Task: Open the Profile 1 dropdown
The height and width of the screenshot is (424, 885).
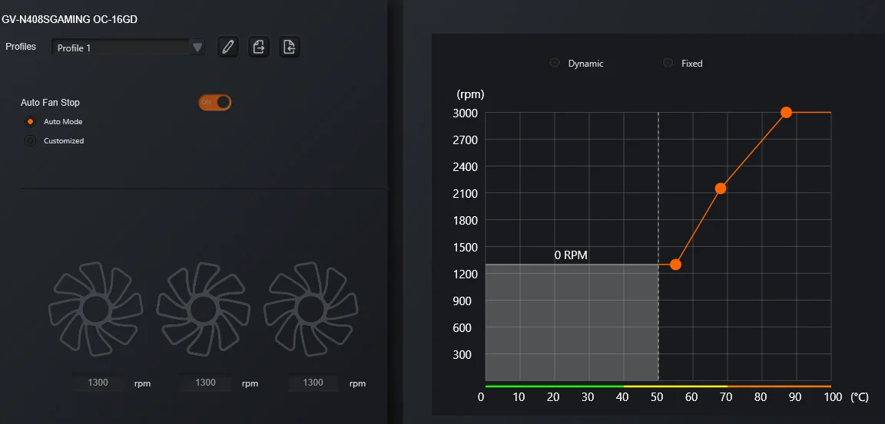Action: [128, 48]
